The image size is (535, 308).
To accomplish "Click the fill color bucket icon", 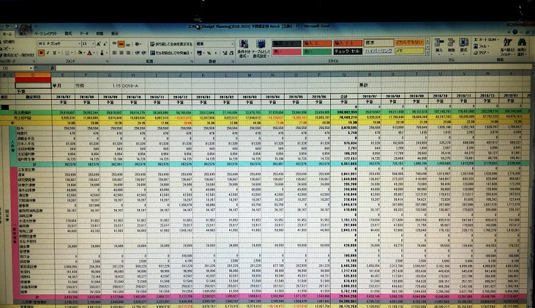I will pyautogui.click(x=80, y=53).
